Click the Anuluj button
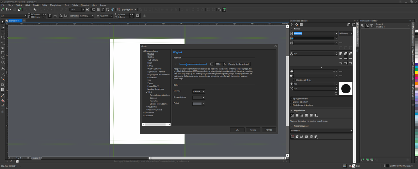418x169 pixels. tap(253, 130)
